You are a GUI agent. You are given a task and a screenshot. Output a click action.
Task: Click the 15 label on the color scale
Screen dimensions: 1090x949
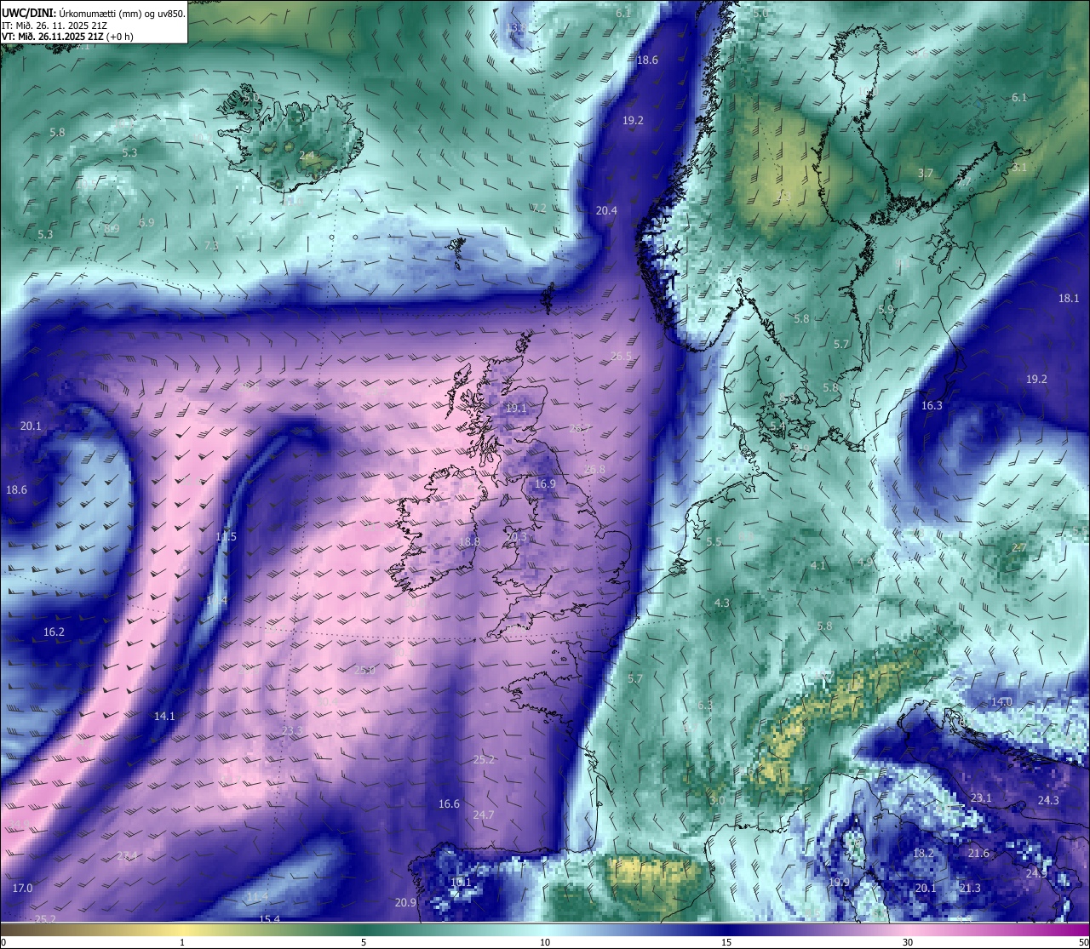coord(726,942)
